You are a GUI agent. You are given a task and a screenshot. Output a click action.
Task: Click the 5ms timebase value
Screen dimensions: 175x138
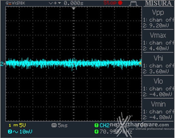[63, 125]
